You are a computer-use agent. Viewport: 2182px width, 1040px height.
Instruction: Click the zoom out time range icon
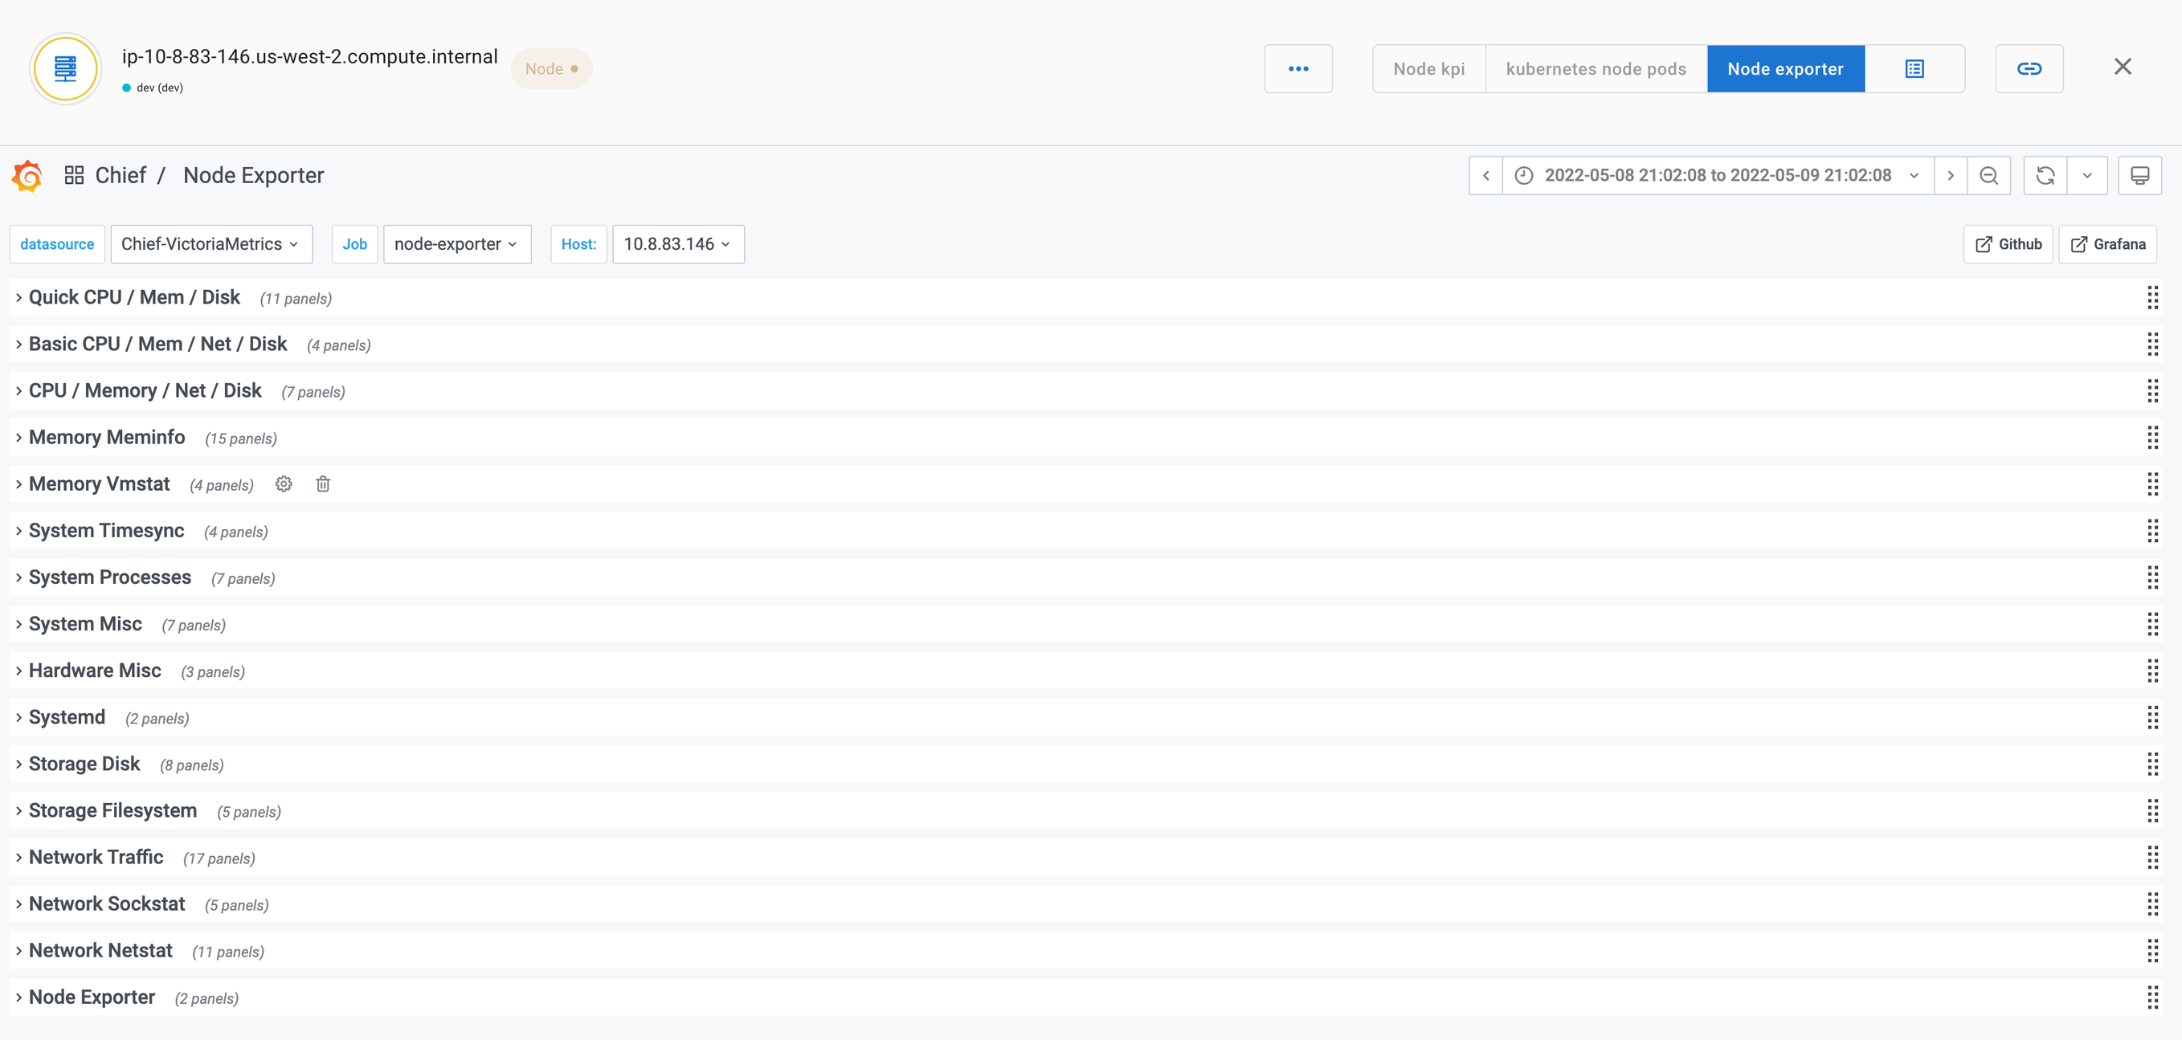pyautogui.click(x=1988, y=175)
